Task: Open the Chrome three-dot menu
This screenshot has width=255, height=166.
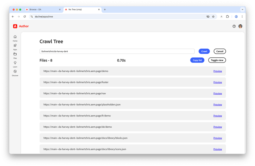Action: point(242,17)
